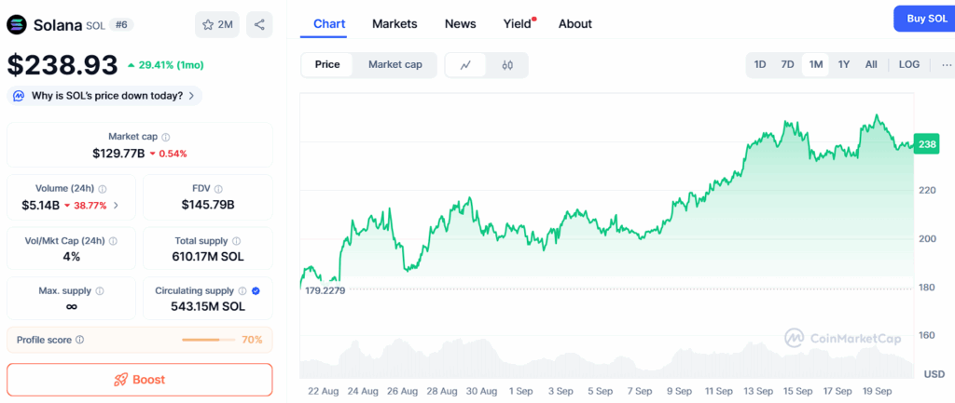Expand Volume (24h) details chevron

[x=116, y=205]
